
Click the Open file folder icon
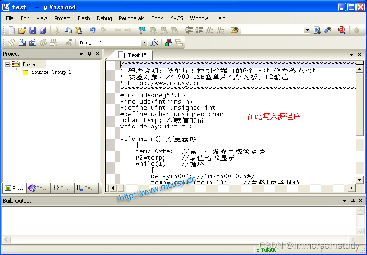(22, 30)
